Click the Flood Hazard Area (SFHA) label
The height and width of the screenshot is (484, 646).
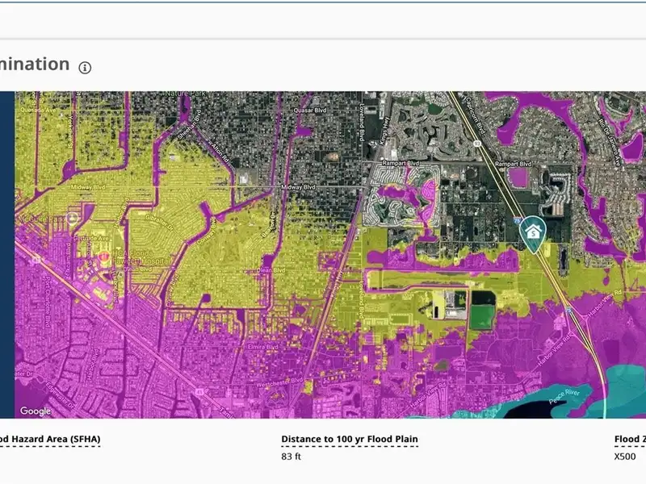[x=50, y=440]
